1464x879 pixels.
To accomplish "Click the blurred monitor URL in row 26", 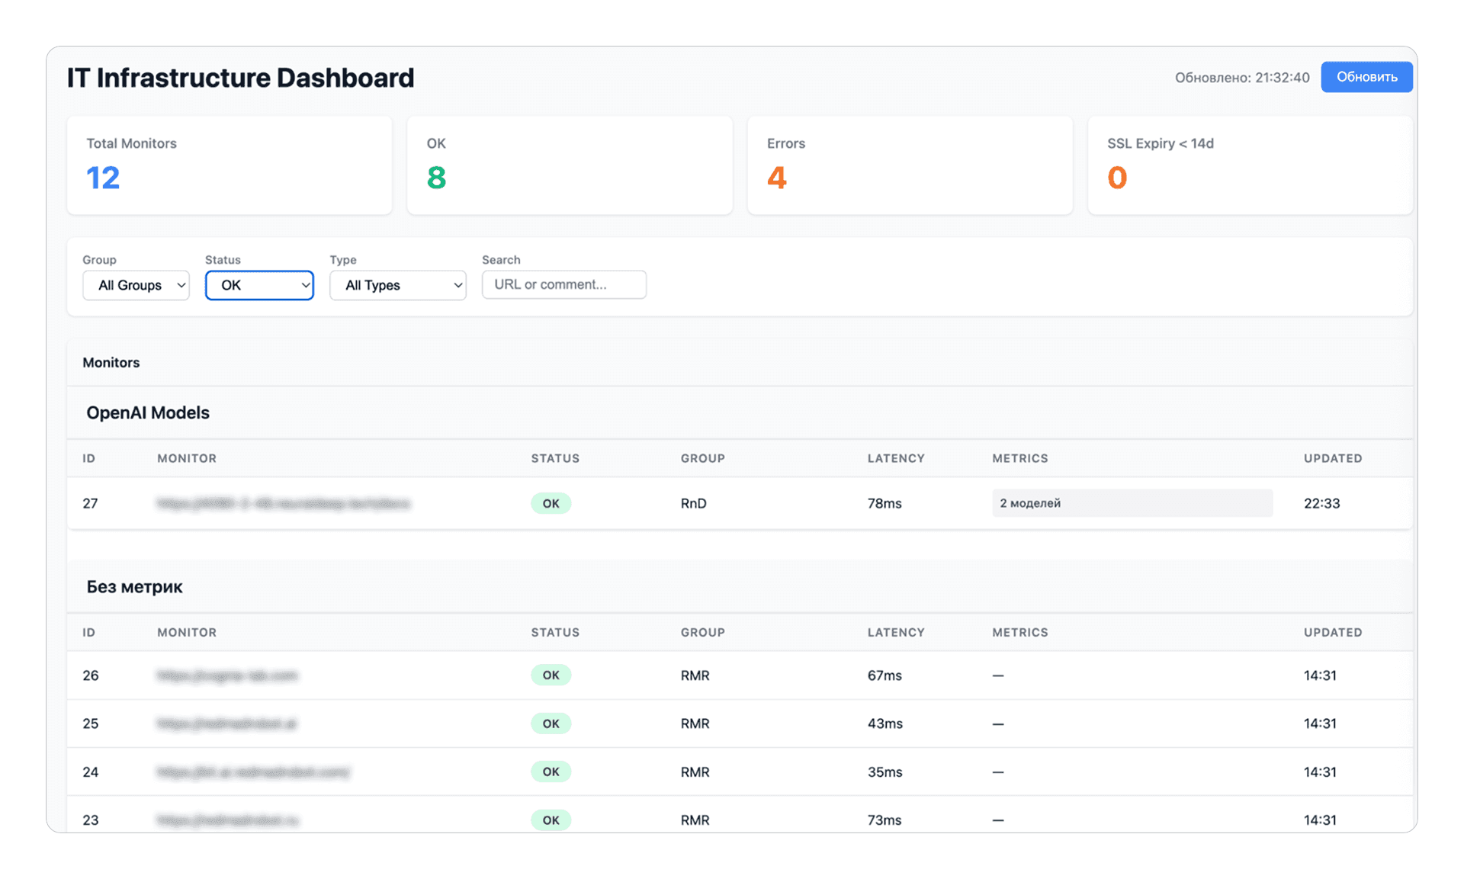I will (x=227, y=675).
